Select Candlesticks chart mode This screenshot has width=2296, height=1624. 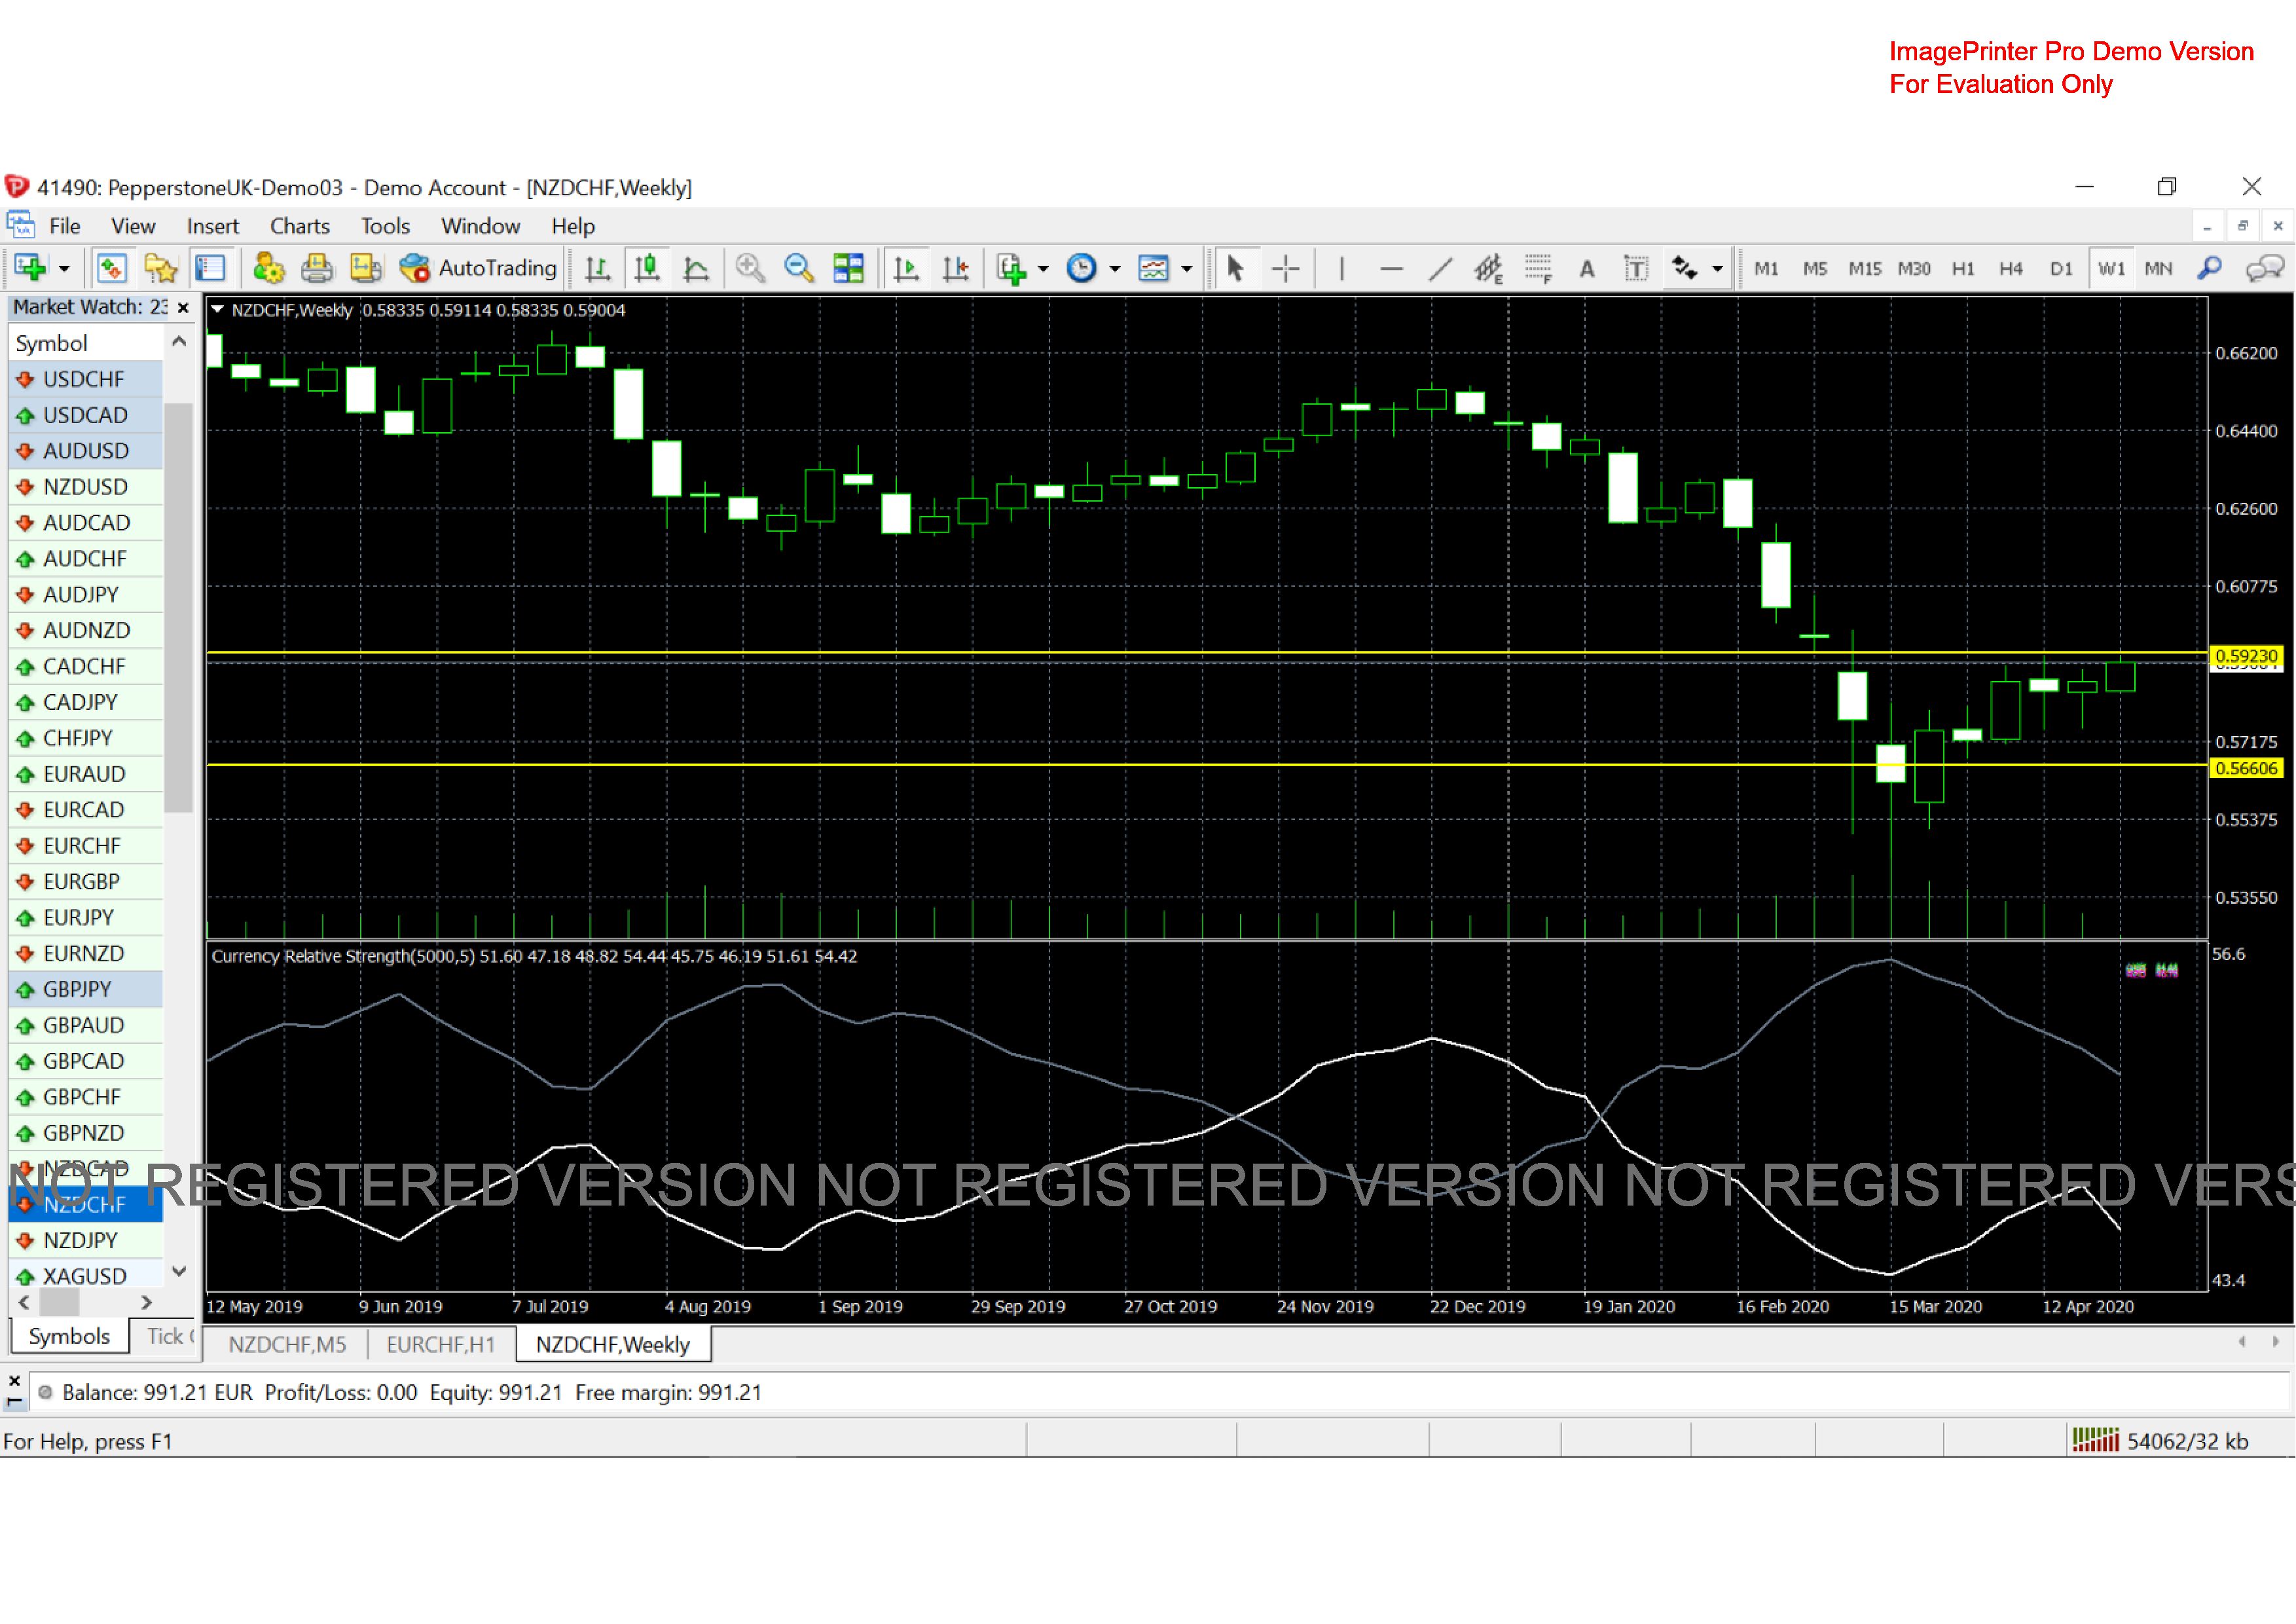(647, 268)
